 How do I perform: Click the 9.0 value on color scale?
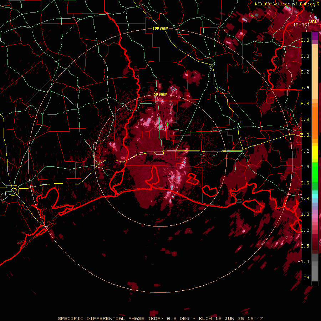(305, 56)
